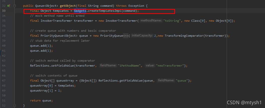Click queue.add(1) on line 40
The height and width of the screenshot is (108, 265).
pyautogui.click(x=42, y=46)
